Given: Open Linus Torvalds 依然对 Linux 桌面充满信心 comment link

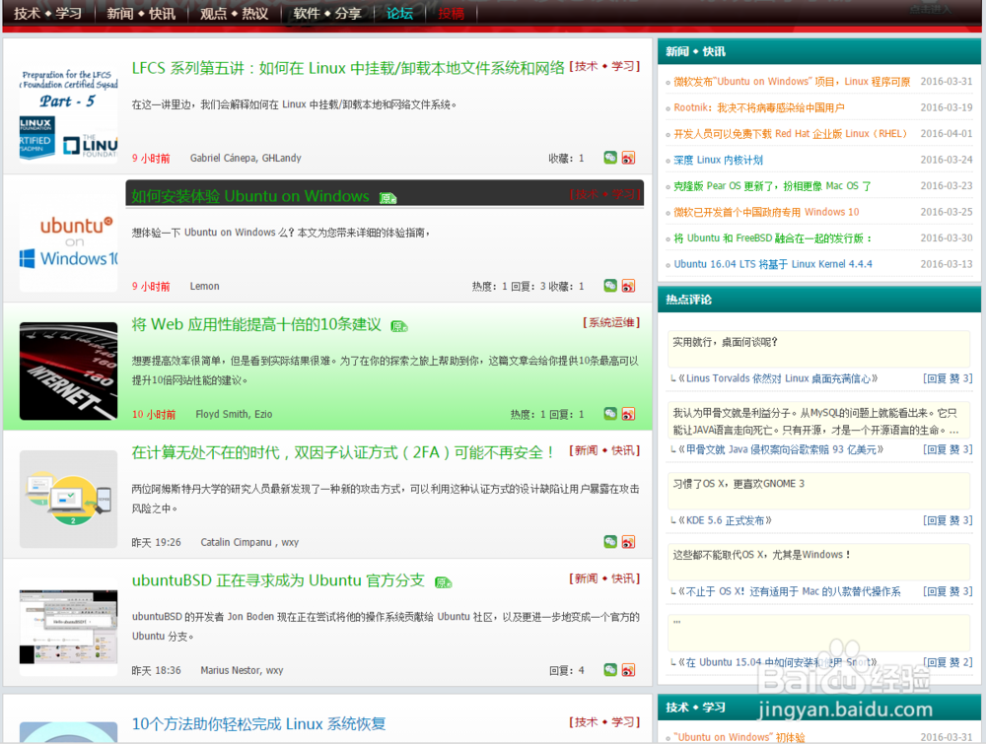Looking at the screenshot, I should [x=778, y=378].
